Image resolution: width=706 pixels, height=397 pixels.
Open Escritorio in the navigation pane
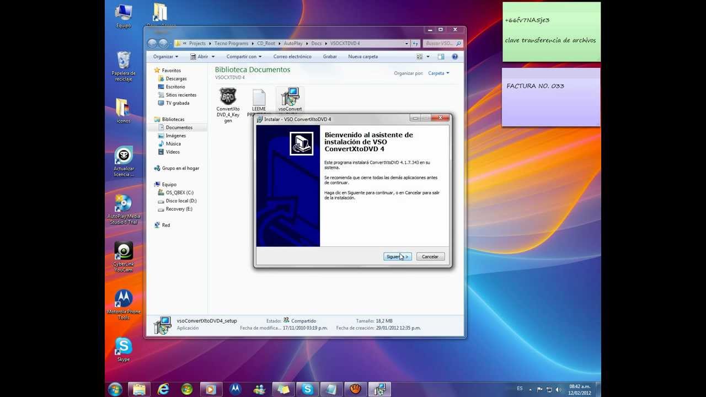point(175,87)
